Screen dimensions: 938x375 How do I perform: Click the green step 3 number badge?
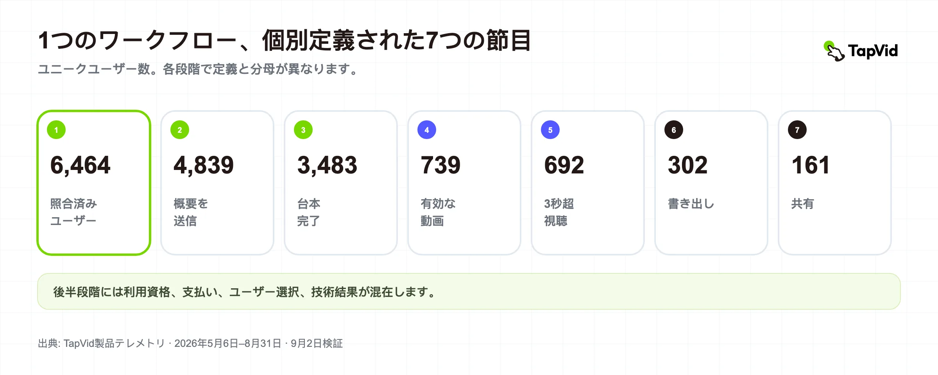click(x=303, y=130)
